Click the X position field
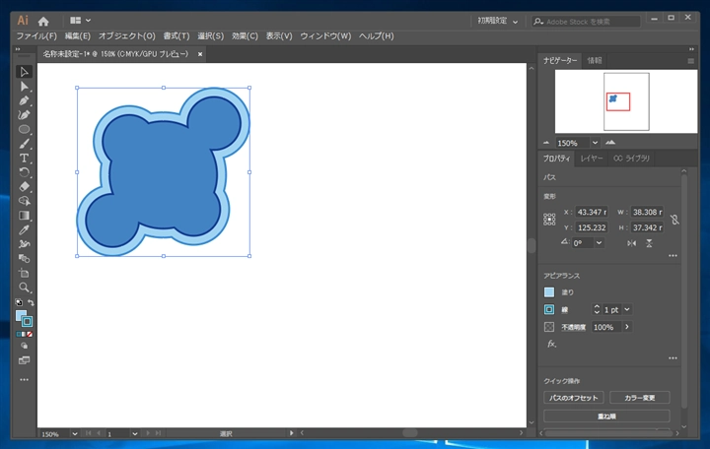Screen dimensions: 710x449 [592, 212]
